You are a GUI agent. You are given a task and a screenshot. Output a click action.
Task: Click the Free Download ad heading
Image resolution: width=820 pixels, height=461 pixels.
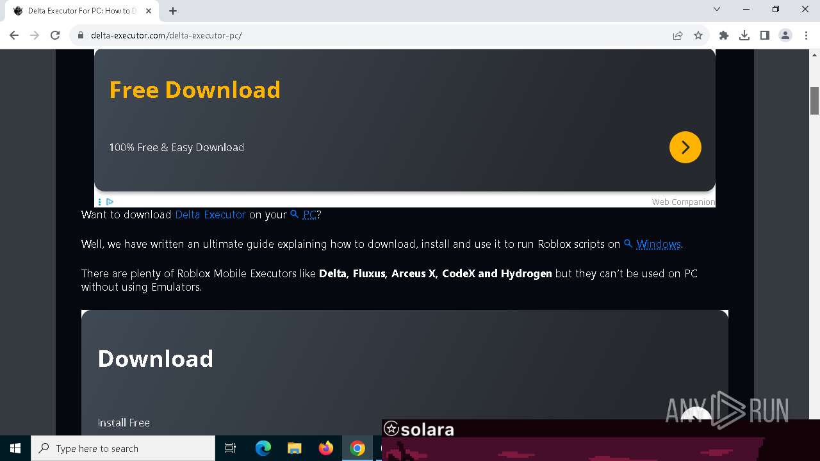195,90
